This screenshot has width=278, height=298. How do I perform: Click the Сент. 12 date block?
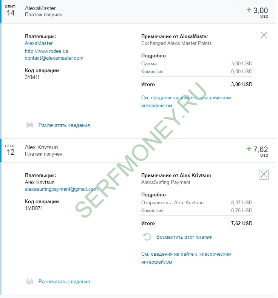[x=11, y=150]
